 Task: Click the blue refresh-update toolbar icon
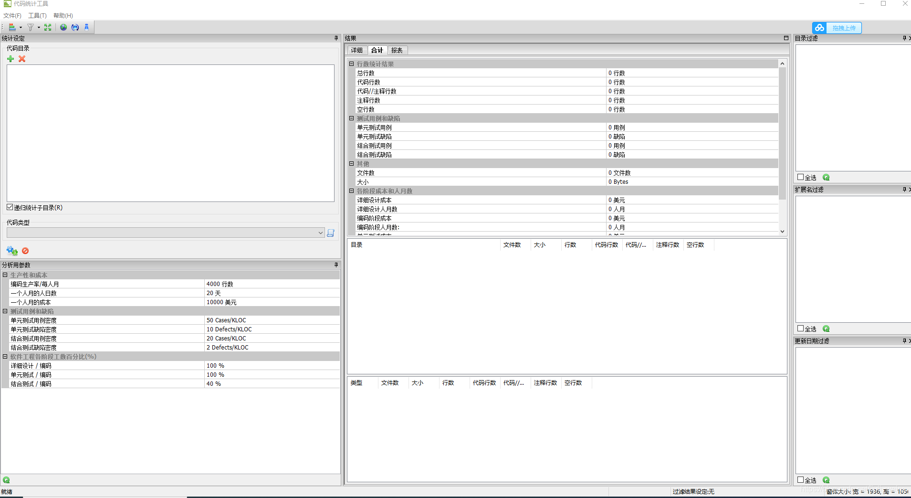tap(75, 27)
